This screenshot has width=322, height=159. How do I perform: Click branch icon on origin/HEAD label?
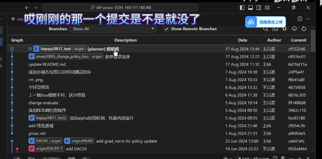click(x=67, y=141)
